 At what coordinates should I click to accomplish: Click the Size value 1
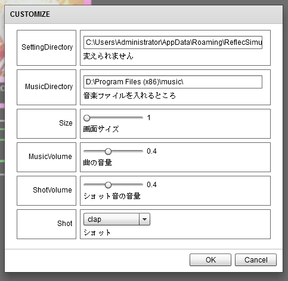pyautogui.click(x=148, y=118)
